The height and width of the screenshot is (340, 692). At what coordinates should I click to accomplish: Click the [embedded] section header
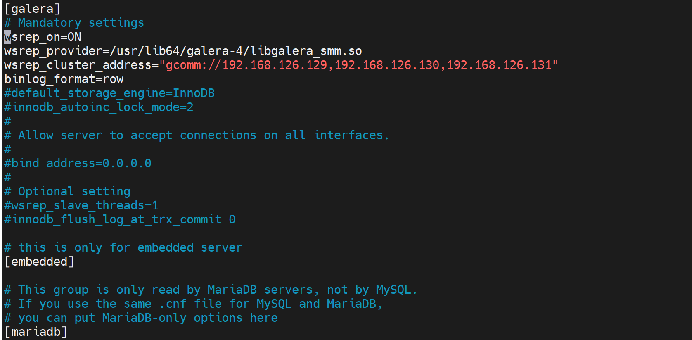tap(39, 262)
